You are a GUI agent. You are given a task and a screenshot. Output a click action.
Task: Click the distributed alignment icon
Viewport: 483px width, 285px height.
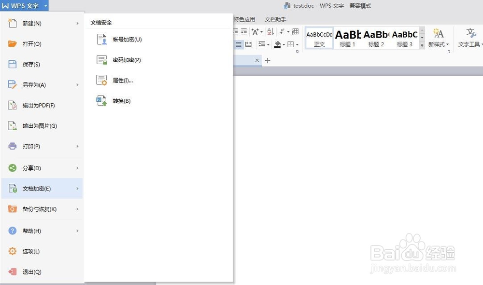click(x=249, y=44)
